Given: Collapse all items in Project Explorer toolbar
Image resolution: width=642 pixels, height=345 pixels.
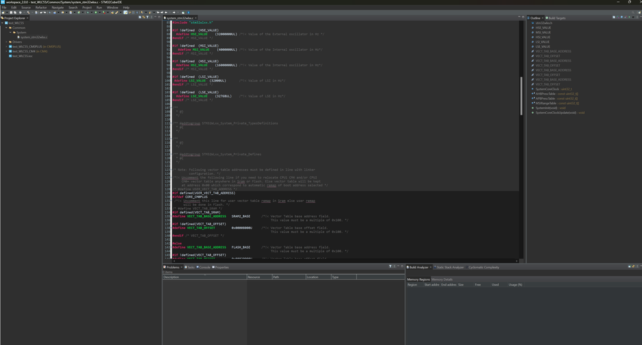Looking at the screenshot, I should coord(139,17).
